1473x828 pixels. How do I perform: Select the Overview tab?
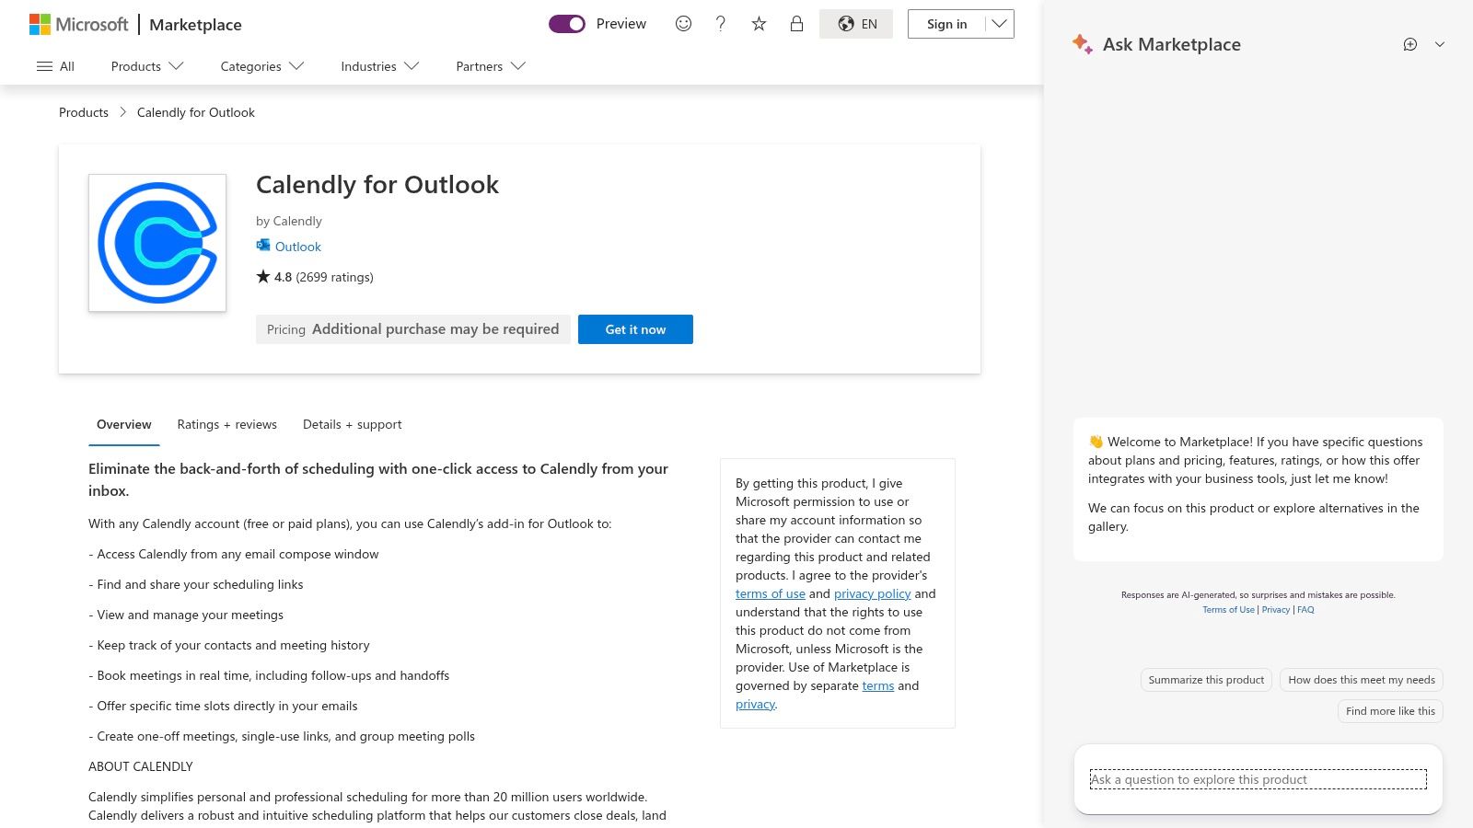pos(124,424)
